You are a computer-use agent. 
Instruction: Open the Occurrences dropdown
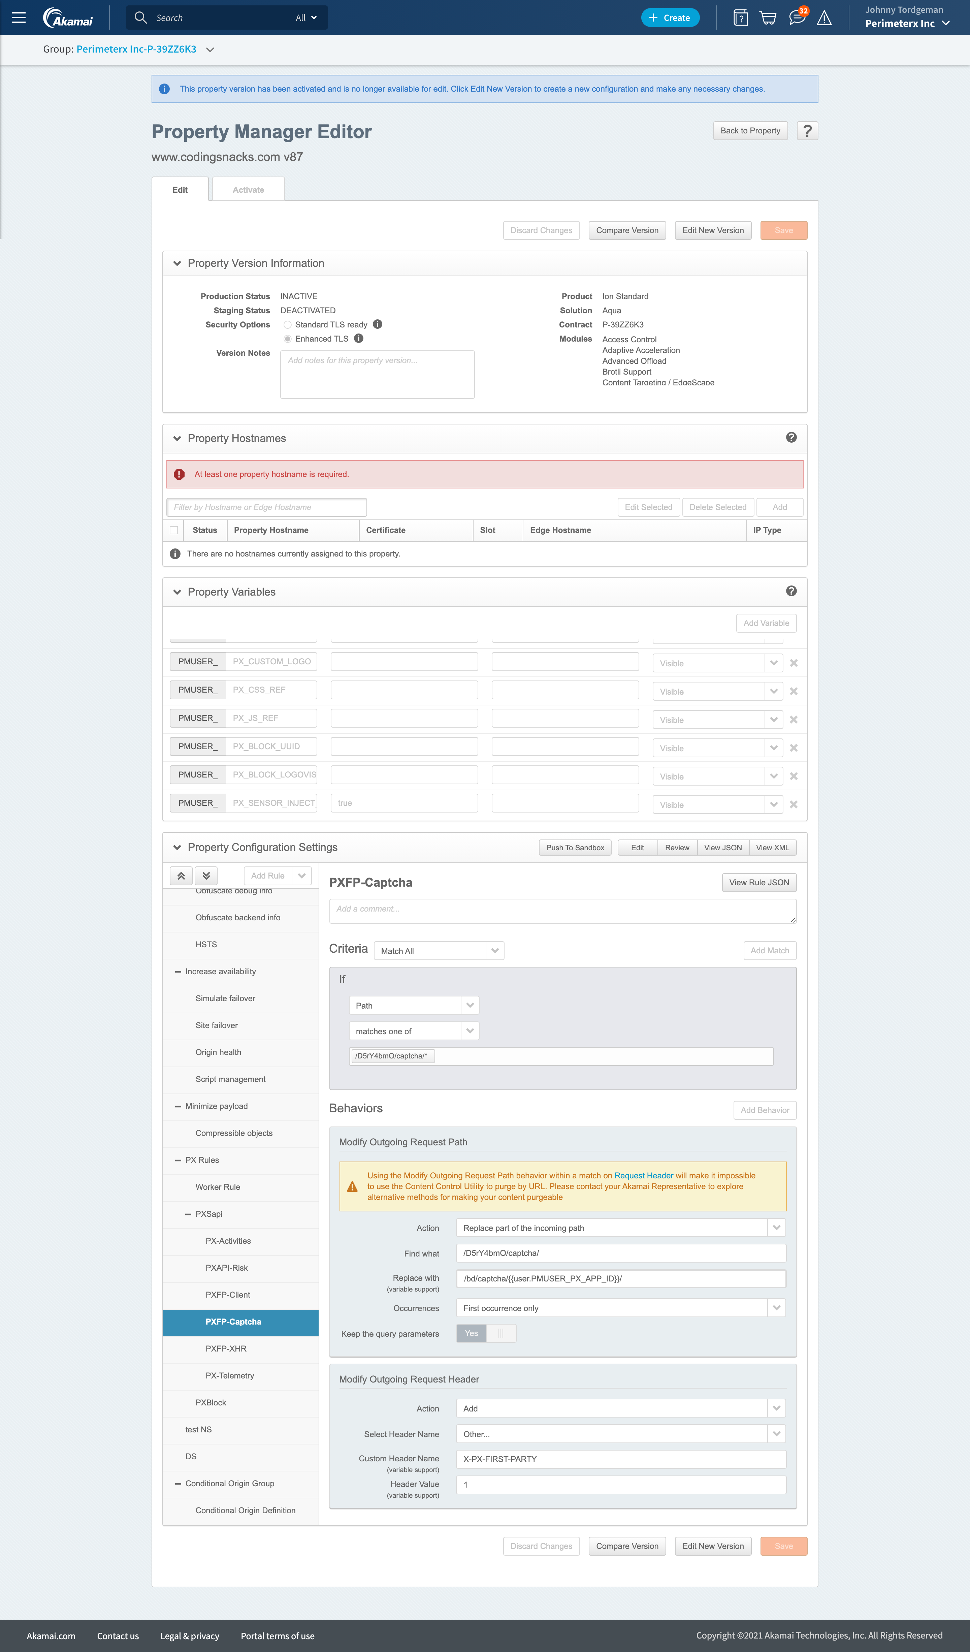[620, 1308]
